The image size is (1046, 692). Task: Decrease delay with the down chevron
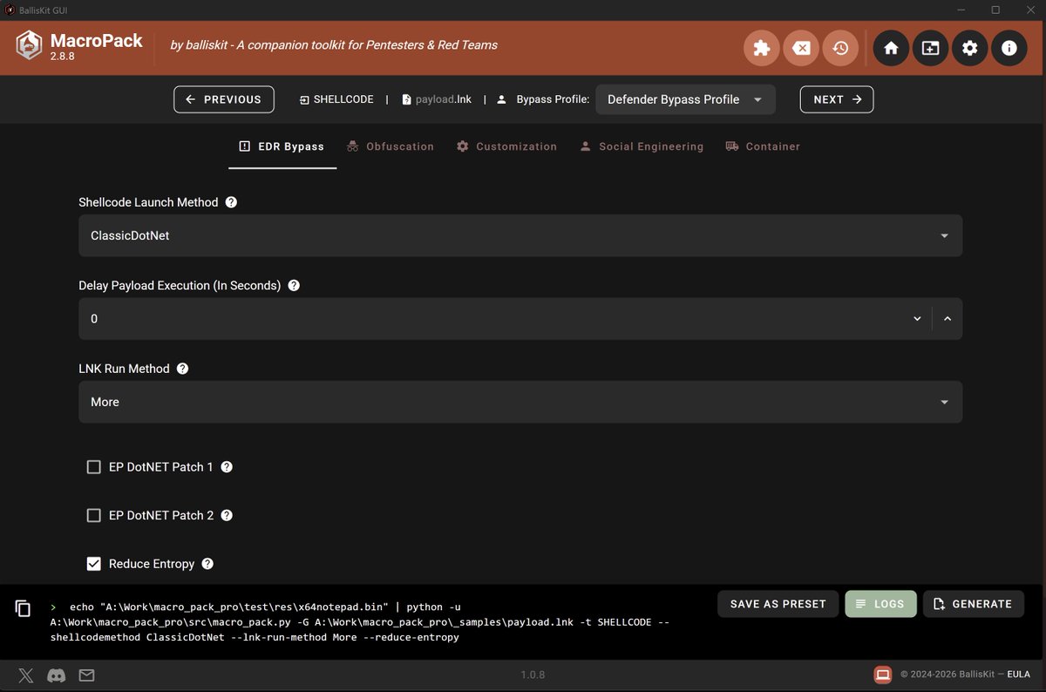(917, 319)
